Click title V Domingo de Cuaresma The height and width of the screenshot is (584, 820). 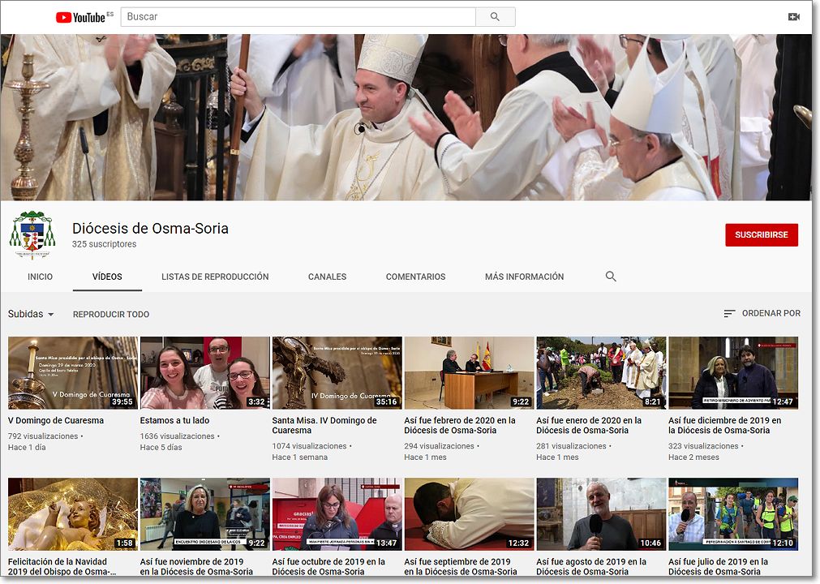pyautogui.click(x=56, y=420)
